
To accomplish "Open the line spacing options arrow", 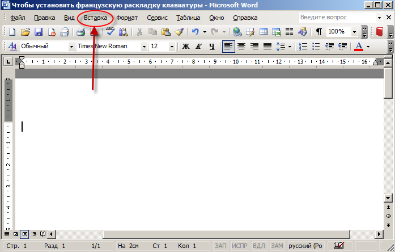I will tap(290, 47).
